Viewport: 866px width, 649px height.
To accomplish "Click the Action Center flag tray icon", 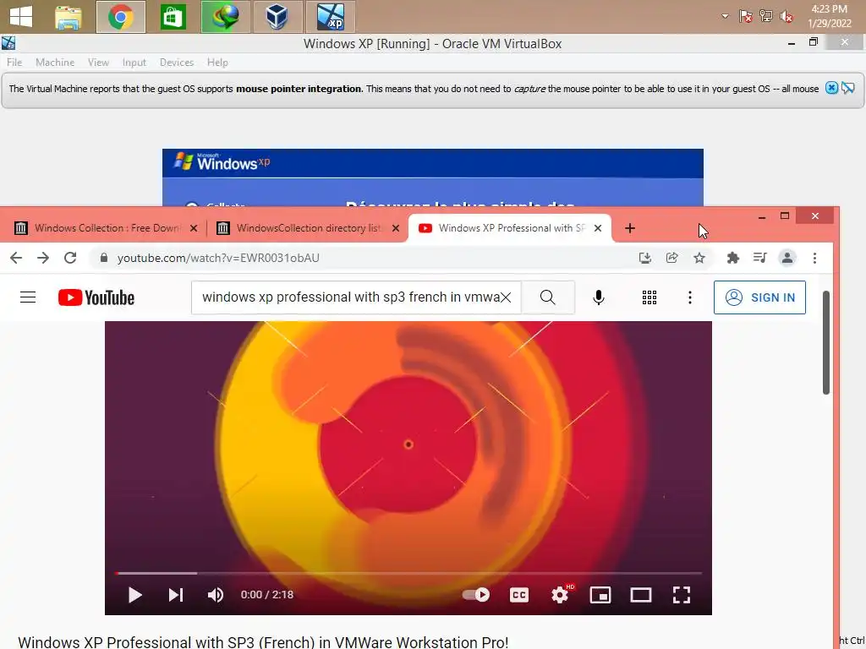I will (745, 17).
